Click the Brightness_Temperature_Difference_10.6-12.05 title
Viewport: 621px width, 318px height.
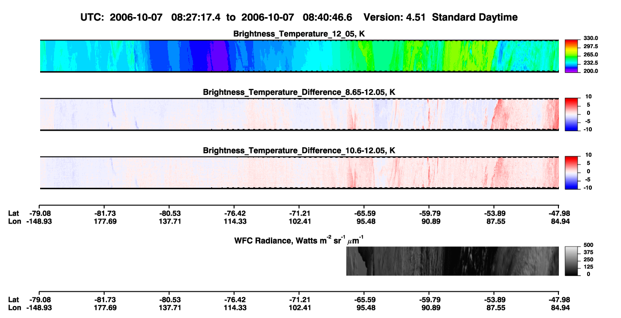coord(299,150)
